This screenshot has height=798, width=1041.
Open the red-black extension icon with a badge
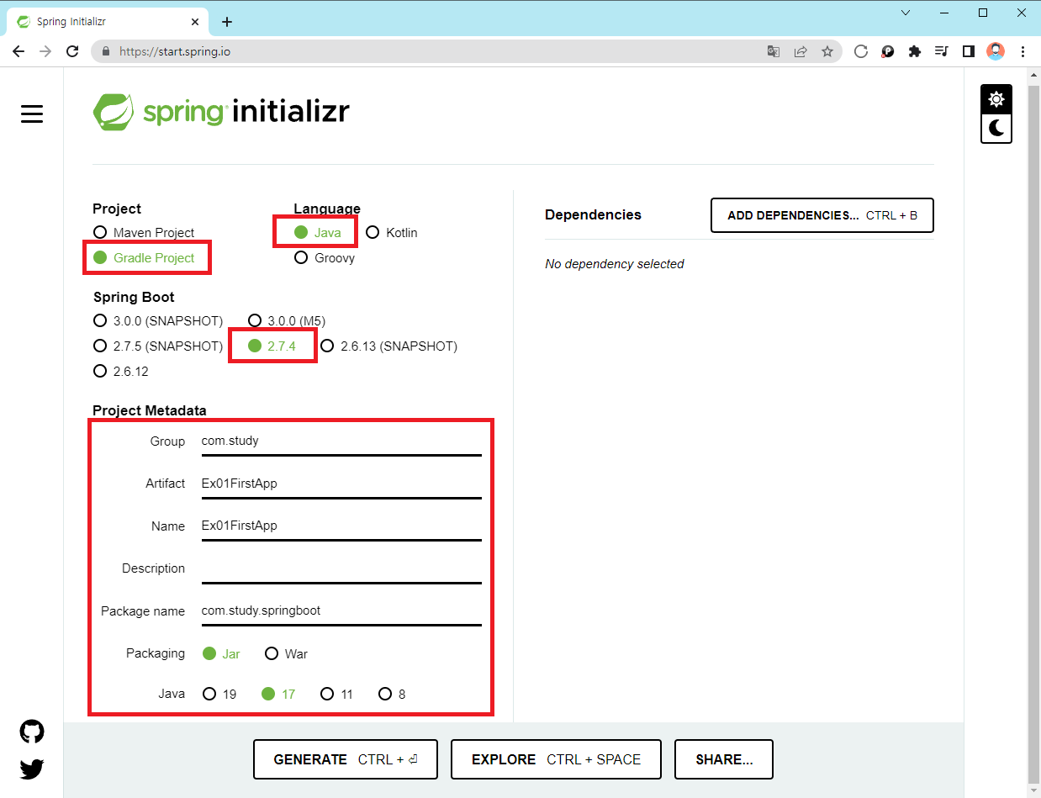point(887,51)
